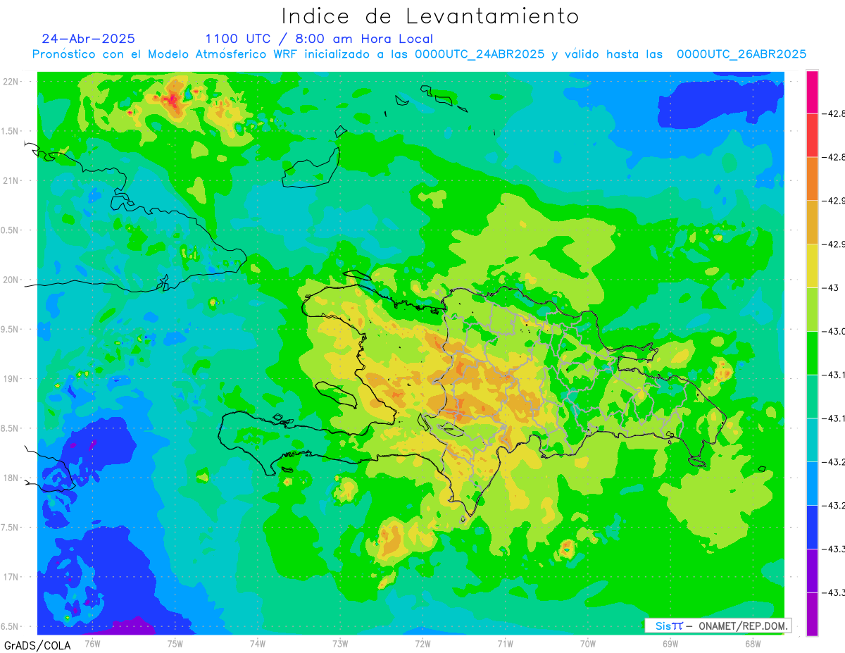The width and height of the screenshot is (845, 653).
Task: Pick the bright yellow legend swatch
Action: coord(812,266)
